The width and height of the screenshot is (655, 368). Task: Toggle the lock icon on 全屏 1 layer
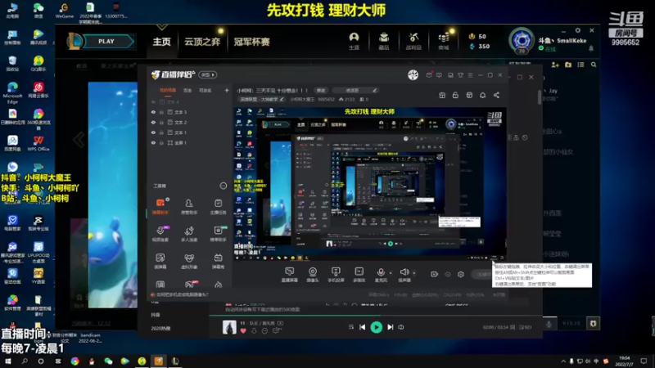(x=161, y=142)
